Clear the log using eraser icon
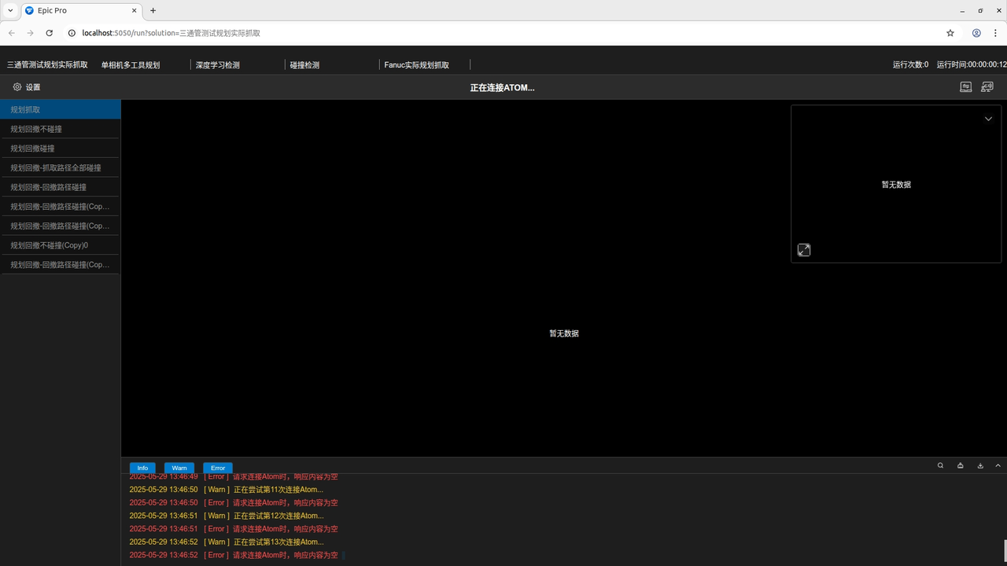The height and width of the screenshot is (566, 1007). click(961, 465)
